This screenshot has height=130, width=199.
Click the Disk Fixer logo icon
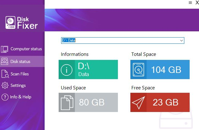(x=10, y=22)
